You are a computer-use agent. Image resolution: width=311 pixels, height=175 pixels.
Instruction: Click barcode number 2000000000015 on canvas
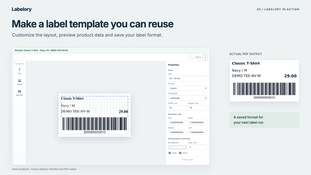click(x=94, y=132)
